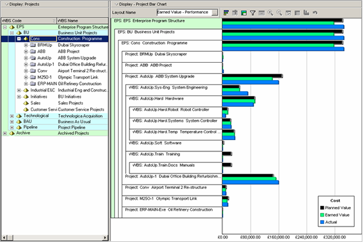This screenshot has height=242, width=363.
Task: Click the right horizontal scrollbar arrow
Action: 105,237
